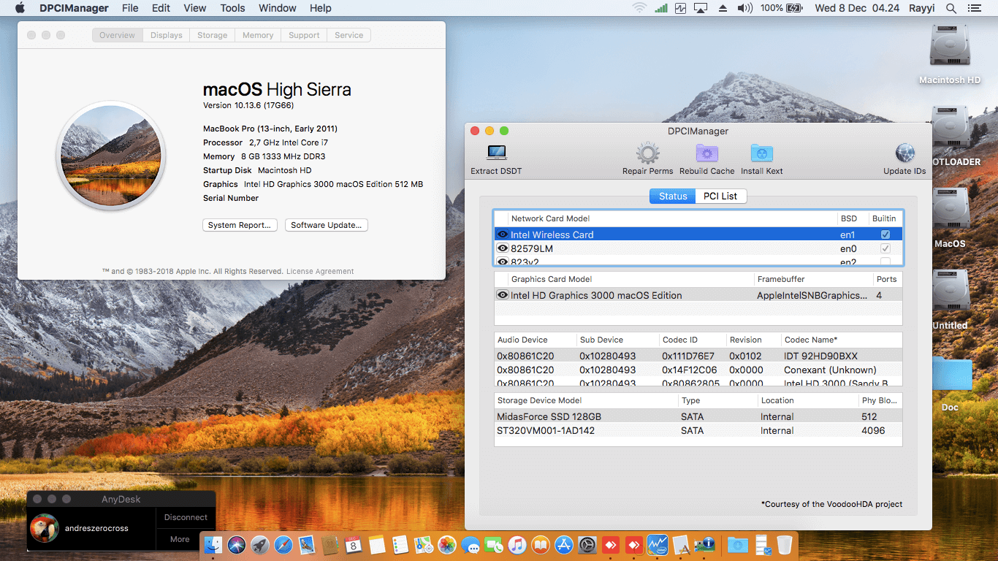Screen dimensions: 998x561
Task: Click Disconnect in the AnyDesk panel
Action: [186, 517]
